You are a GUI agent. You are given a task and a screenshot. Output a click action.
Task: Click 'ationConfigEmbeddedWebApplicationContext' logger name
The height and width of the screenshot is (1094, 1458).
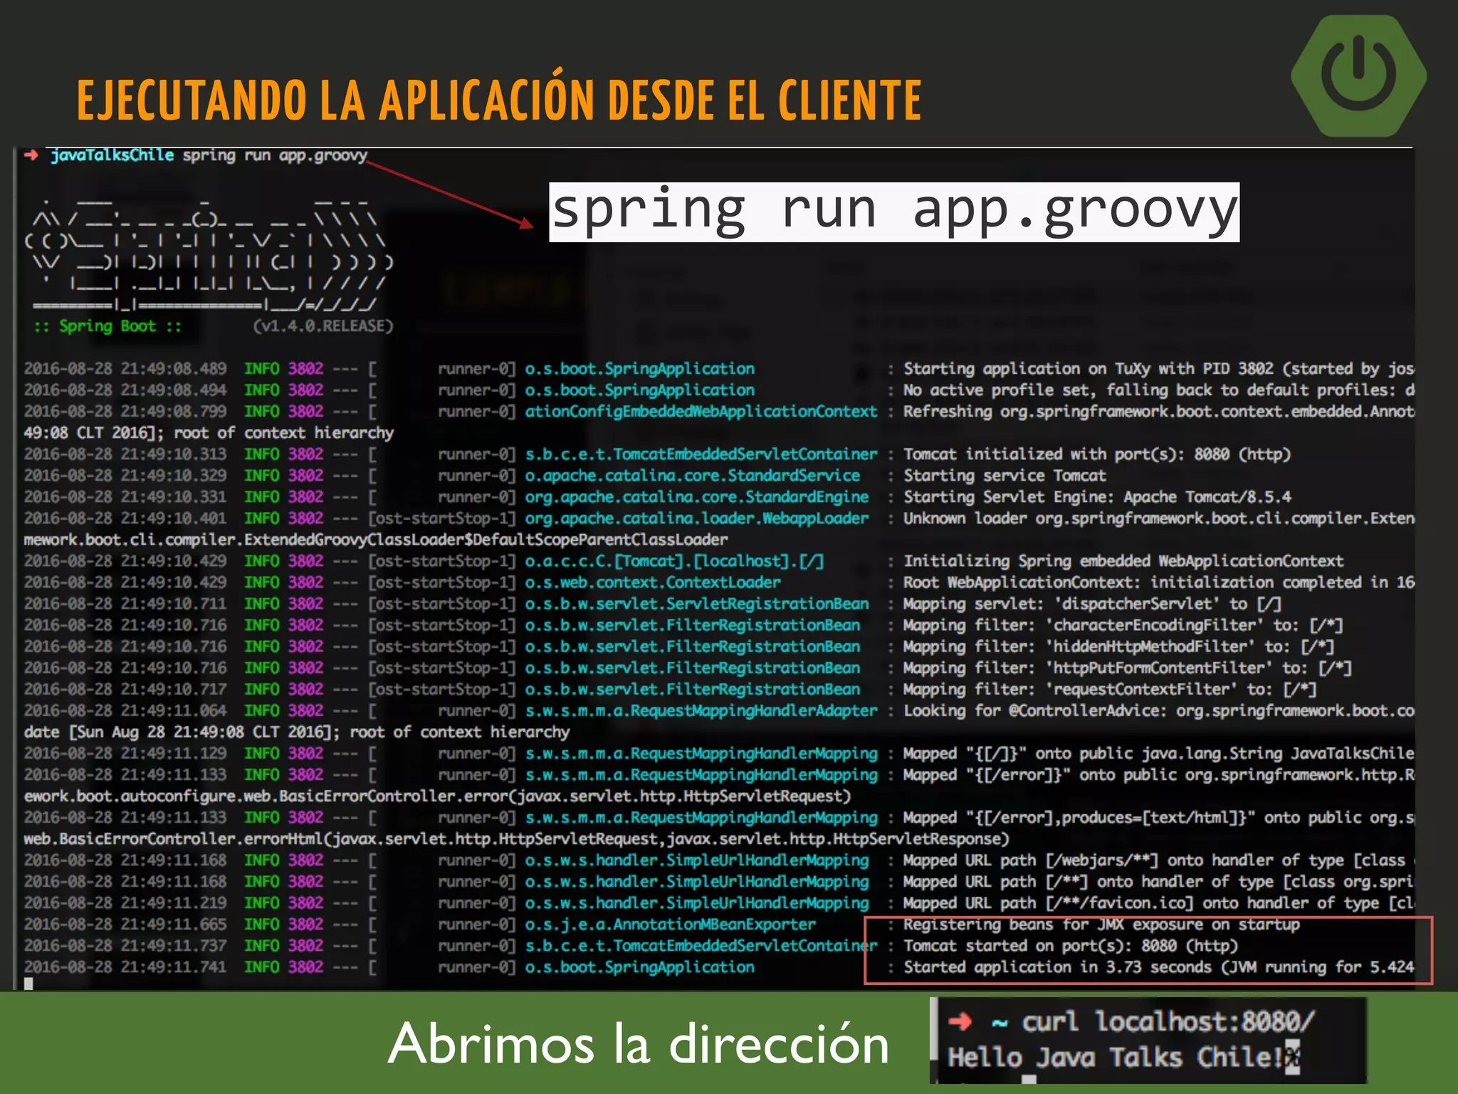[701, 412]
